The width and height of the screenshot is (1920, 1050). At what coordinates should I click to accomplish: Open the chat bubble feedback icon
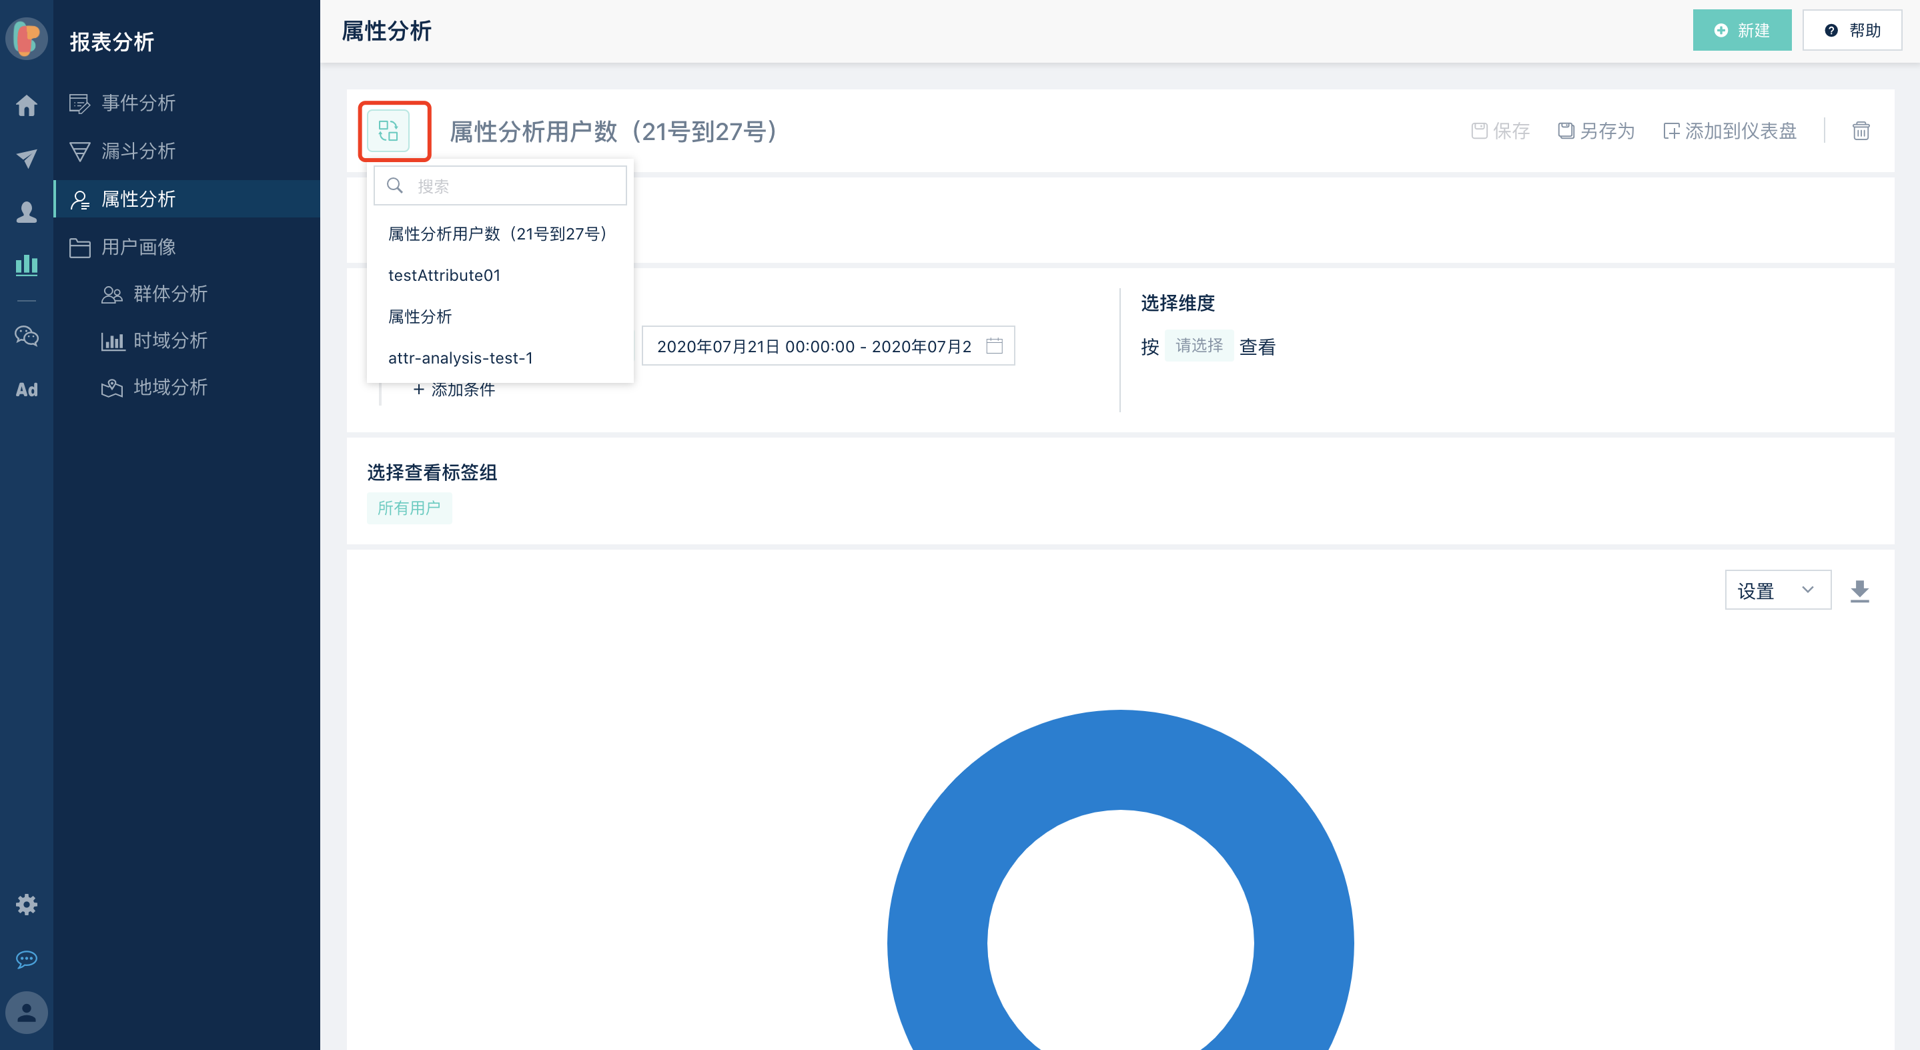(27, 959)
